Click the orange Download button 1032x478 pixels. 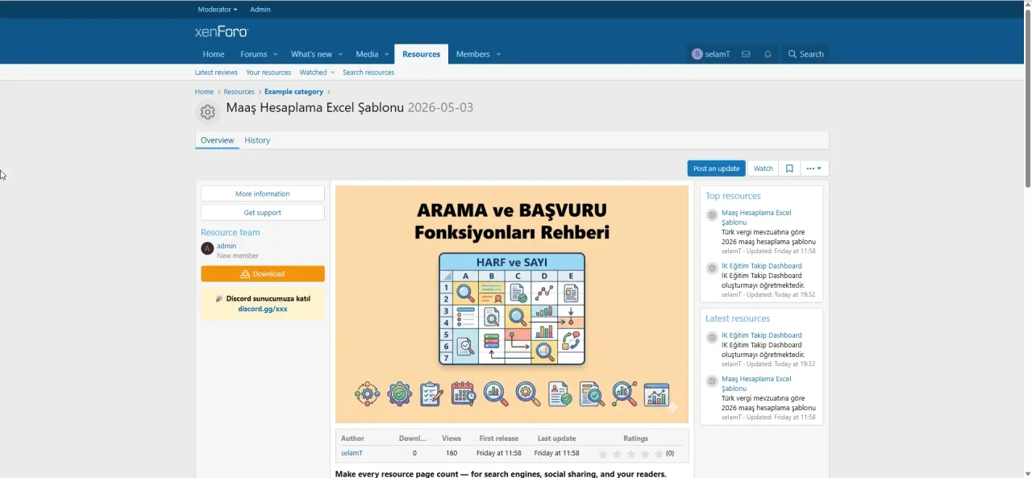(263, 274)
